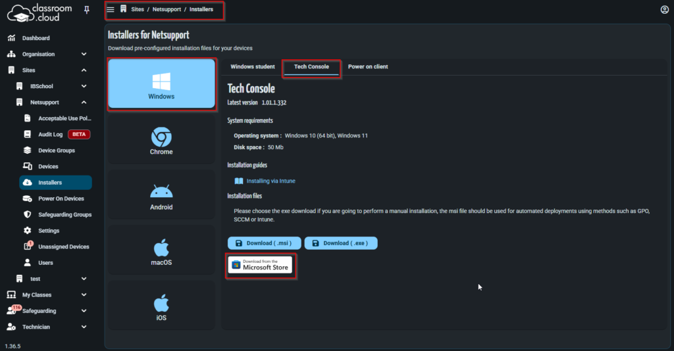Viewport: 674px width, 351px height.
Task: Open Device Groups in the sidebar
Action: (55, 150)
